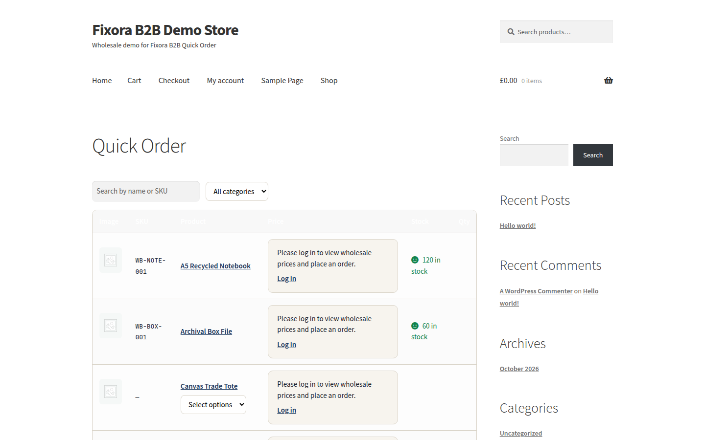Click placeholder image for Canvas Trade Tote

coord(111,392)
